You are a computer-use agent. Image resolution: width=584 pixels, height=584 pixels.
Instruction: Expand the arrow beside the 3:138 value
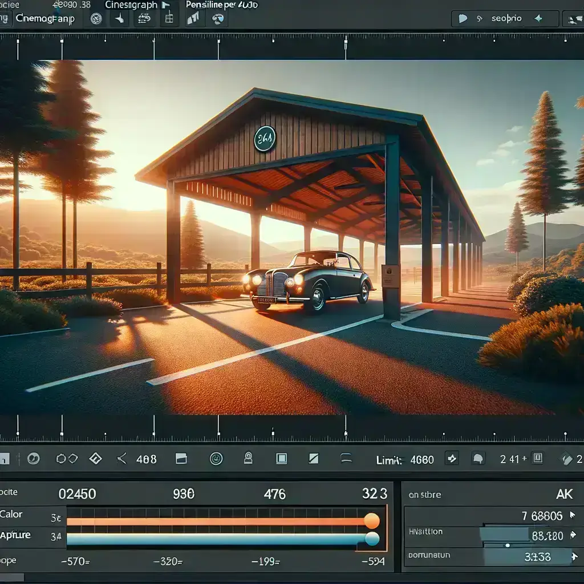point(573,557)
